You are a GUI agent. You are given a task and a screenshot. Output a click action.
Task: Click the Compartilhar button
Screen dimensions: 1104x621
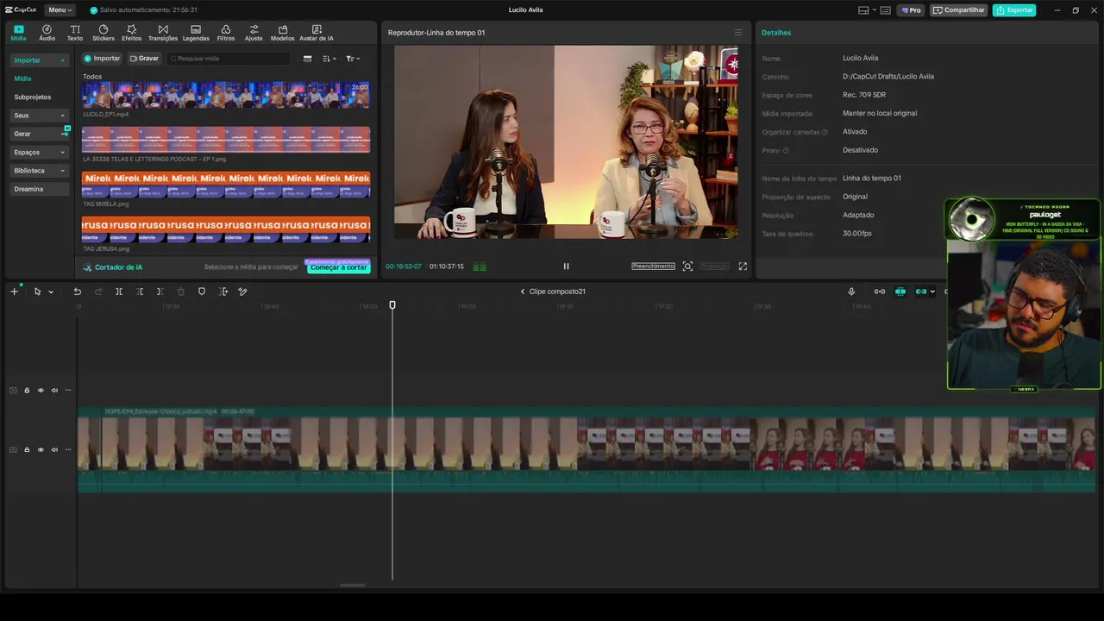pyautogui.click(x=959, y=10)
